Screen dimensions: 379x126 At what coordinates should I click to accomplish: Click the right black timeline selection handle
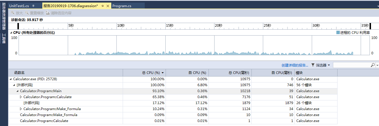370,26
